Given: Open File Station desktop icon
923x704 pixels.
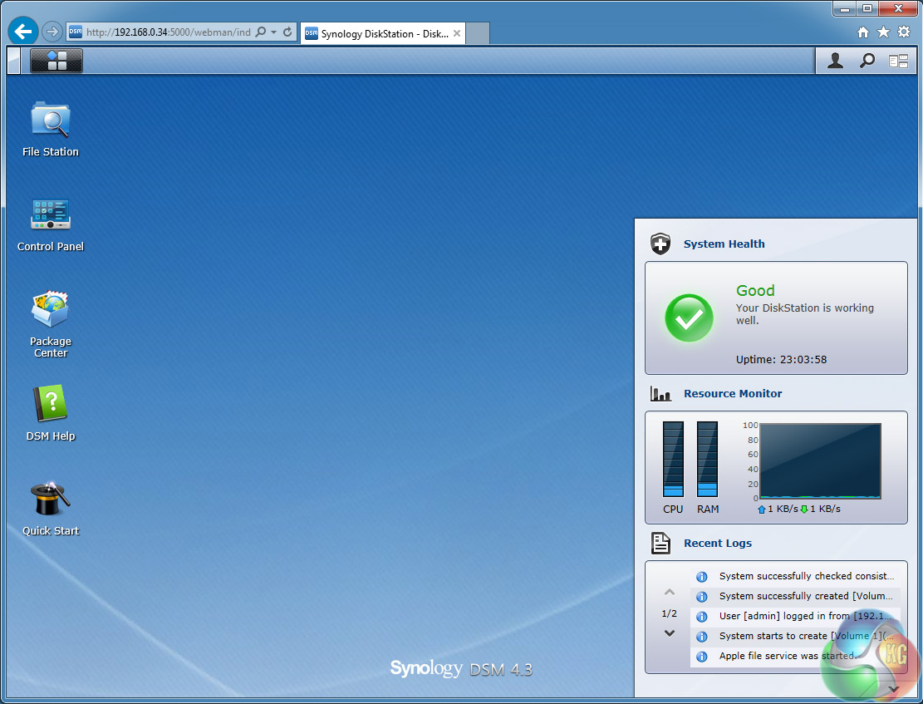Looking at the screenshot, I should [x=51, y=121].
